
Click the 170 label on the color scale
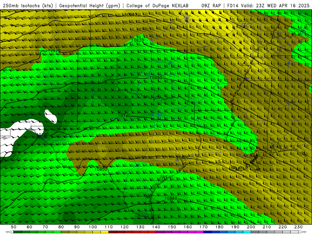pos(204,227)
